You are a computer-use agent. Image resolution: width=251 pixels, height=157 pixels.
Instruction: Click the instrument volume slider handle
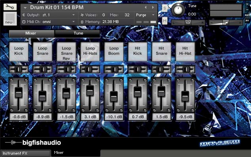(x=226, y=23)
